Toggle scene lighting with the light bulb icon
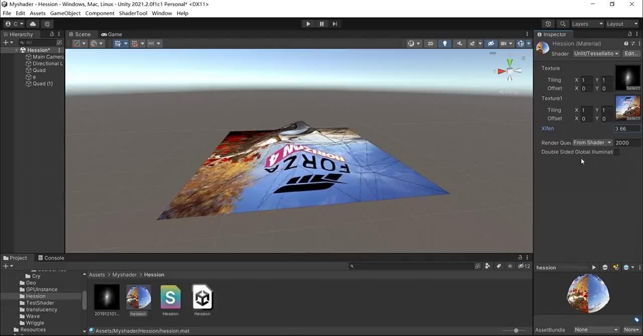This screenshot has height=336, width=643. tap(445, 43)
